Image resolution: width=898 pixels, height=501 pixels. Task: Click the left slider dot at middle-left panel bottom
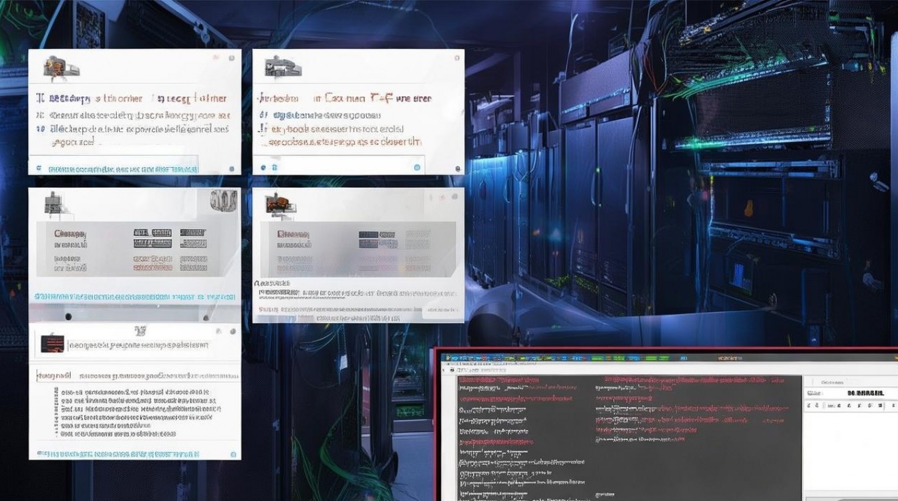[67, 316]
